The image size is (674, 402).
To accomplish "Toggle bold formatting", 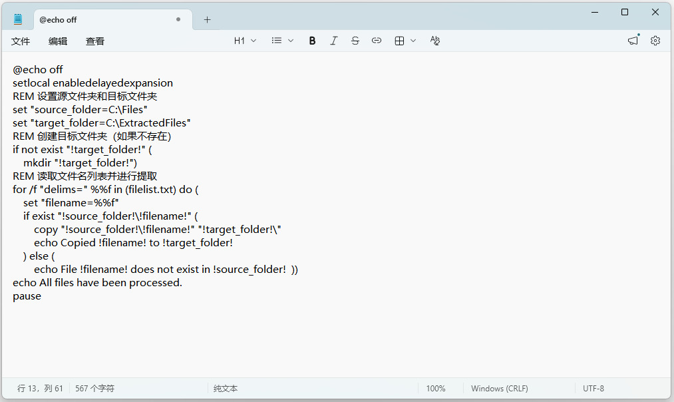I will tap(313, 41).
